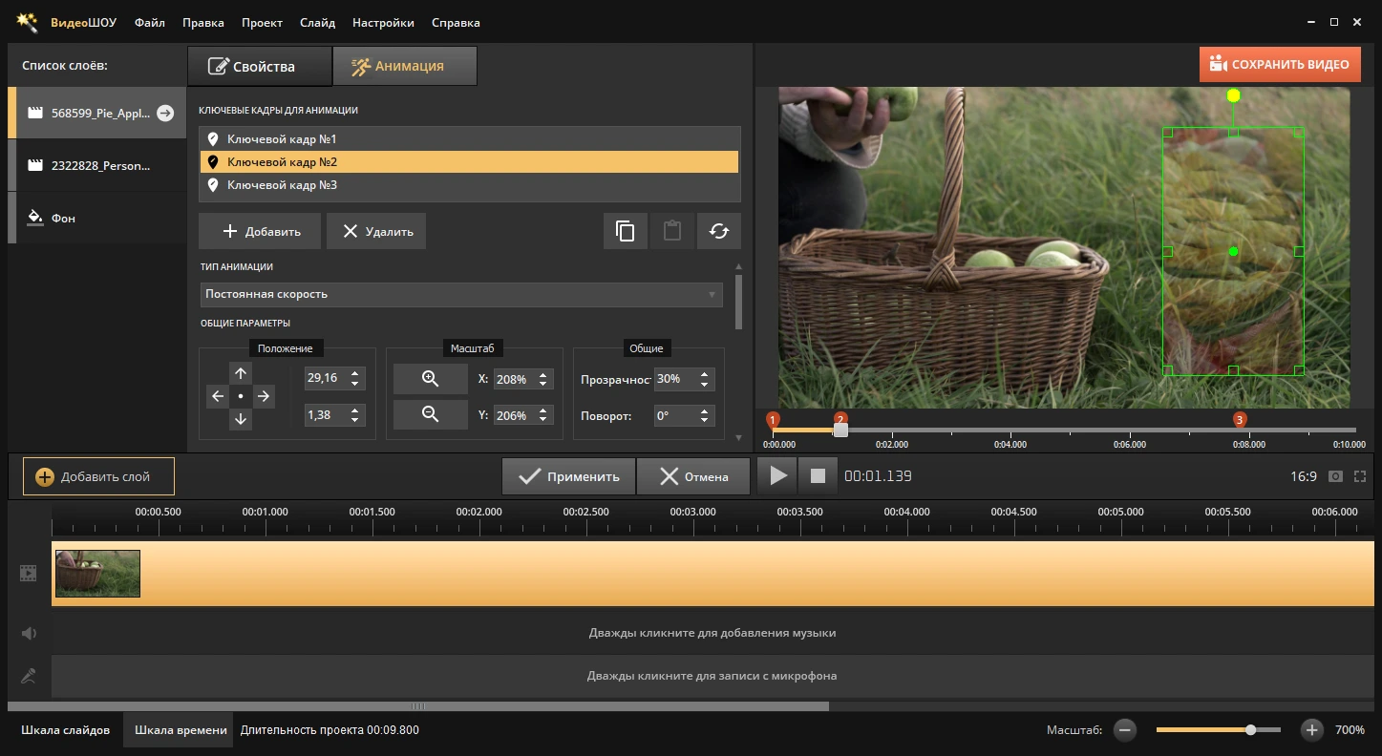Click the camera snapshot icon beside 16:9
This screenshot has width=1382, height=756.
[1336, 476]
